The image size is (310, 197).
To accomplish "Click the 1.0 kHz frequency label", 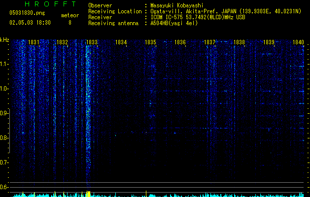I will [4, 89].
